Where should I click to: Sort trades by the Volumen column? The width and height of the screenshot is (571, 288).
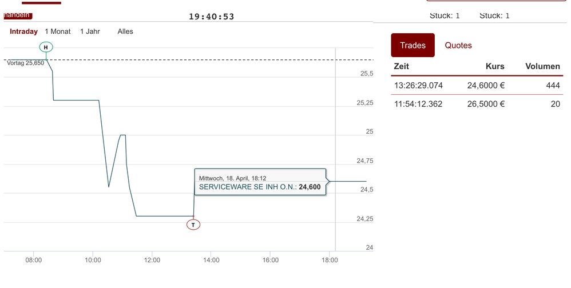(542, 66)
